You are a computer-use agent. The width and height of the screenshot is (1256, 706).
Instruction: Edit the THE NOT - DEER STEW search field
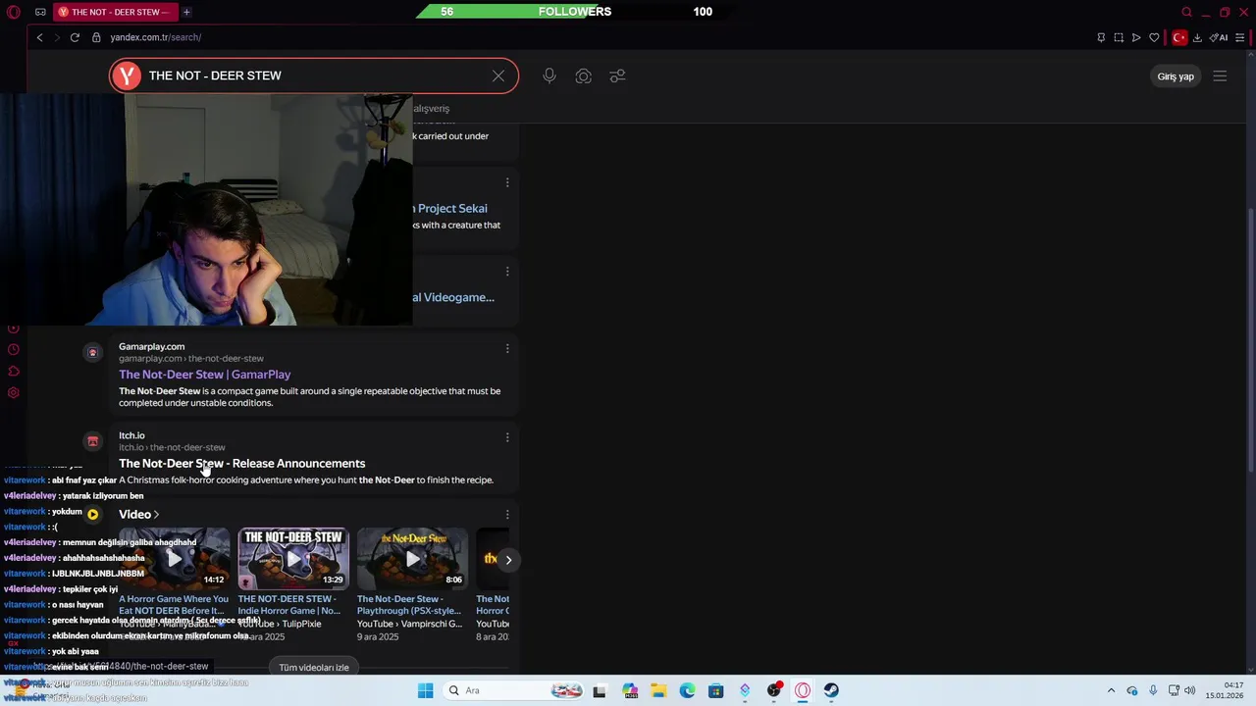tap(314, 76)
